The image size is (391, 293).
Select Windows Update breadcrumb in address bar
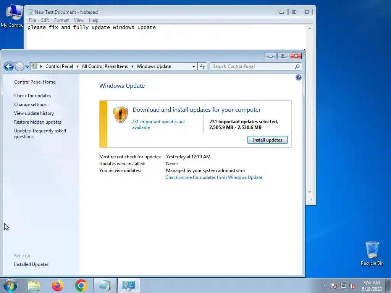[x=154, y=66]
